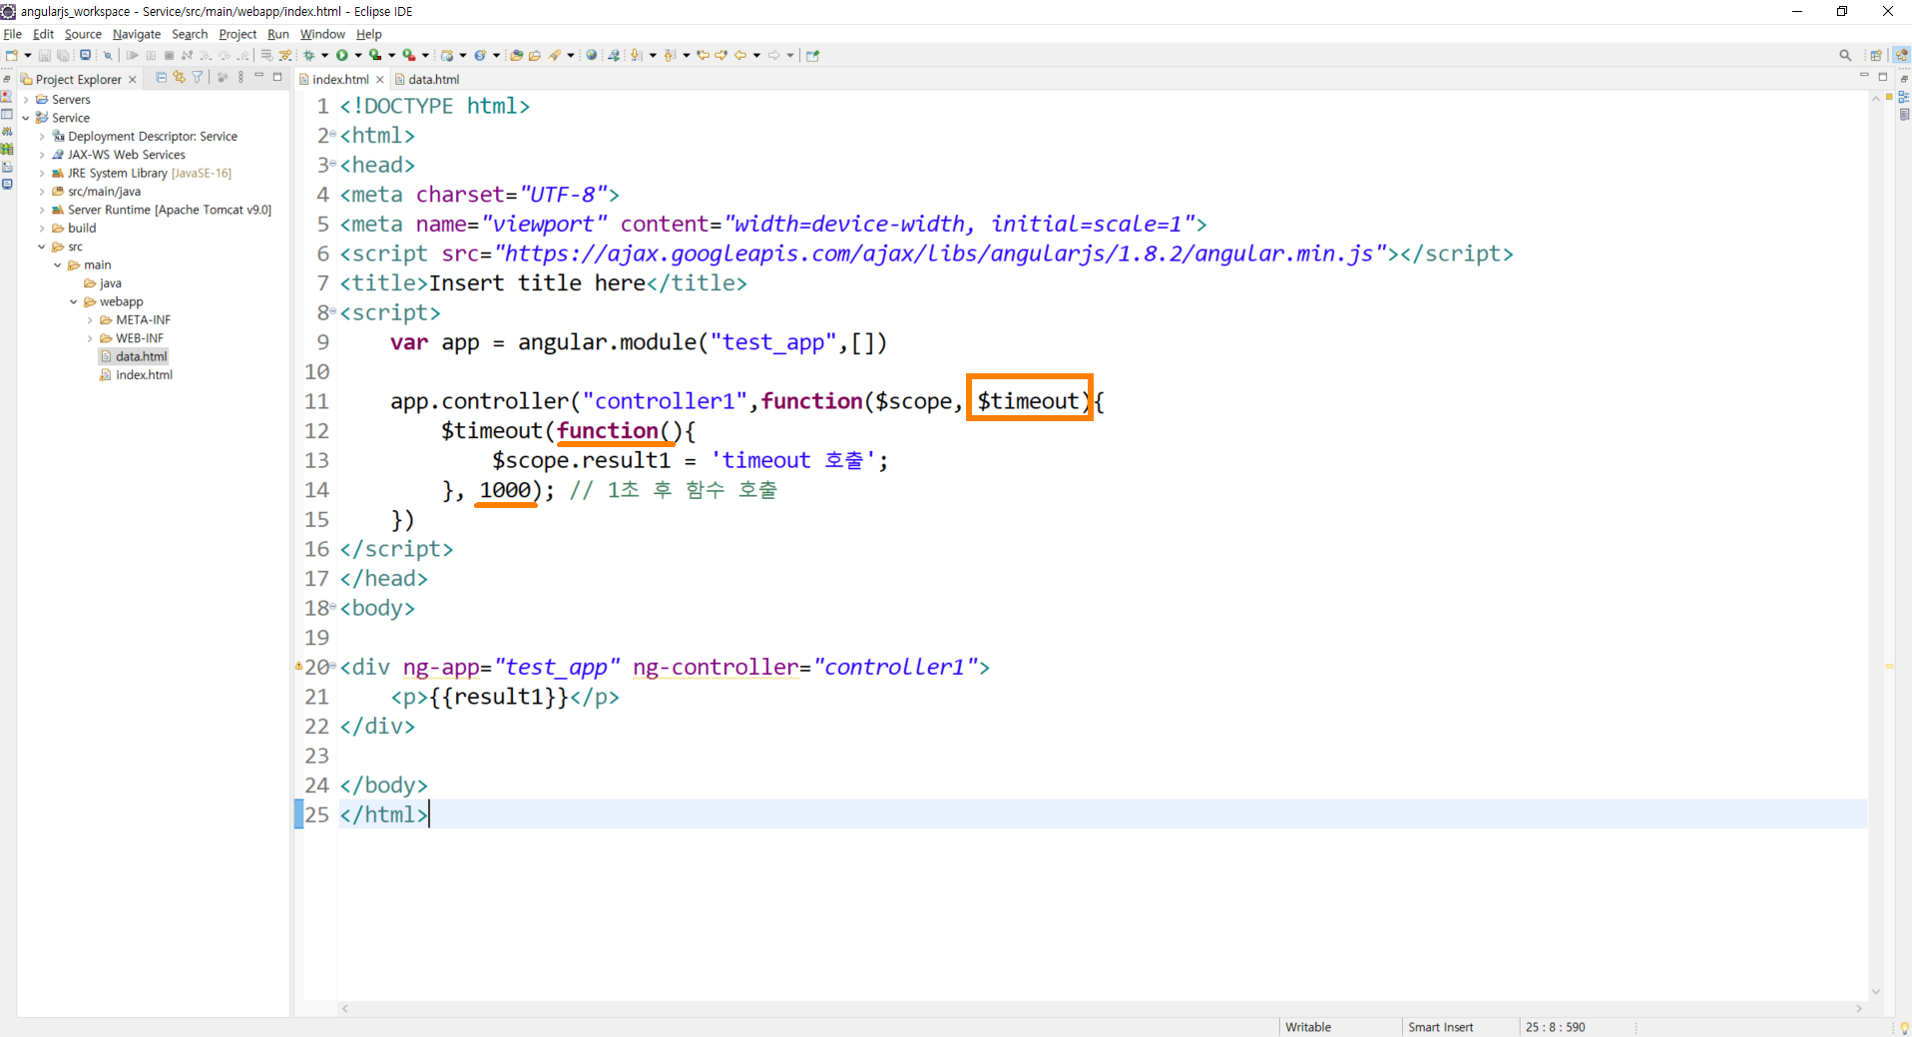The height and width of the screenshot is (1037, 1912).
Task: Click the Last Edit Location arrow icon
Action: [x=703, y=55]
